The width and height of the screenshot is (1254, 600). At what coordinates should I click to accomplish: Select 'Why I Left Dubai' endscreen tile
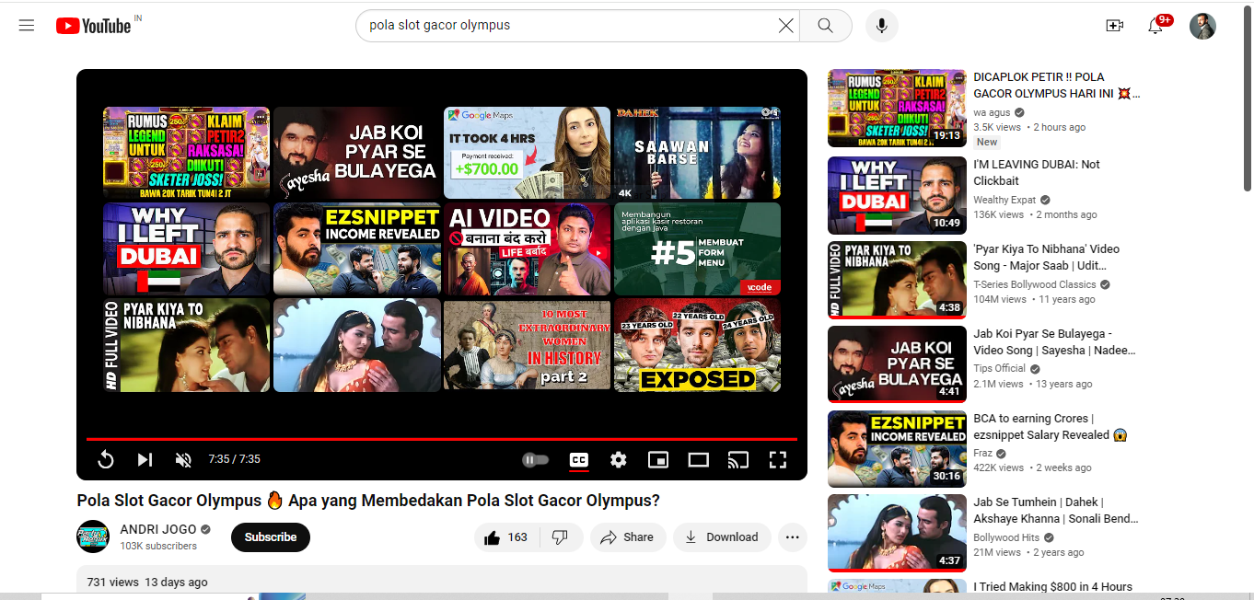click(x=186, y=248)
